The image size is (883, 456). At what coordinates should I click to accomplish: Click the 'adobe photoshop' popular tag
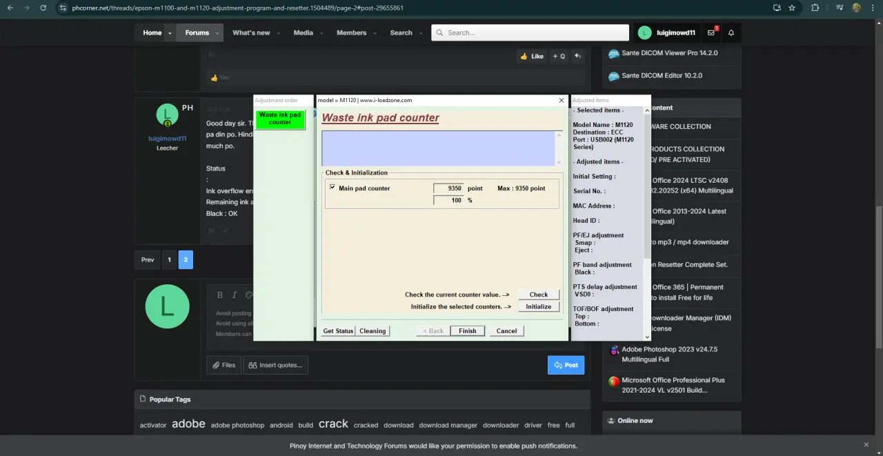point(237,426)
